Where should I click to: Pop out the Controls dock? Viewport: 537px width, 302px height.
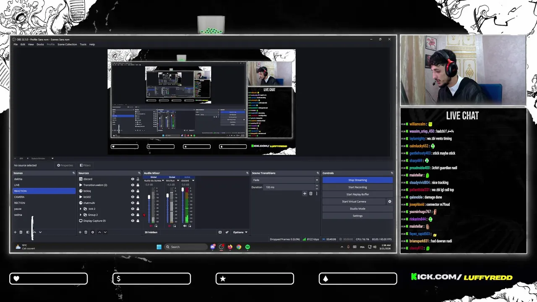392,173
